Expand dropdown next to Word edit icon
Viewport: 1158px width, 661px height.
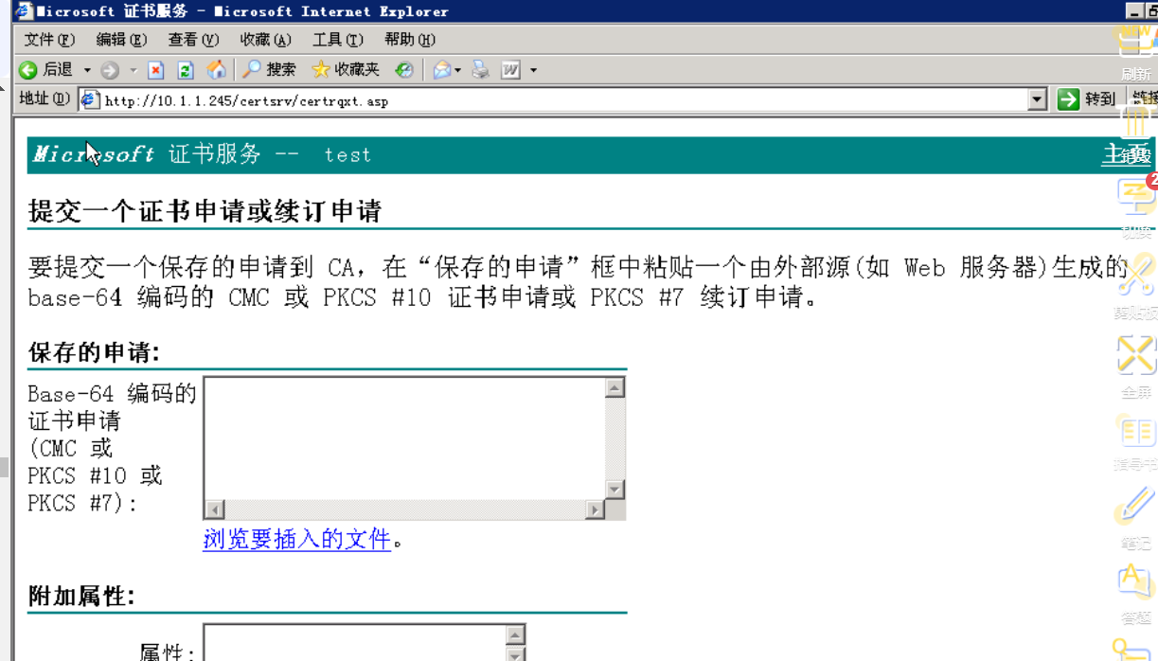(x=533, y=70)
